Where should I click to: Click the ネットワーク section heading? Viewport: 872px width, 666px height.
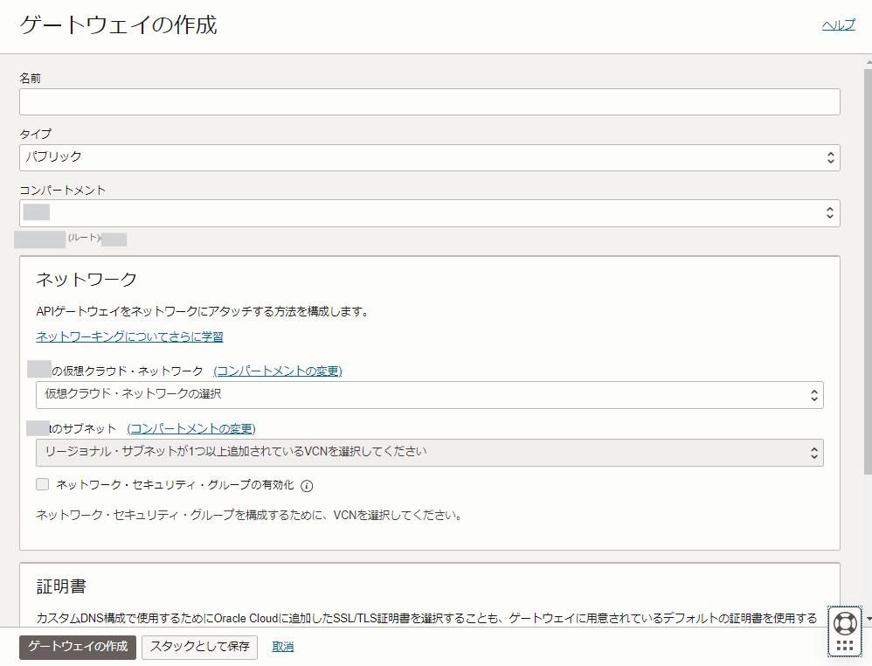87,280
